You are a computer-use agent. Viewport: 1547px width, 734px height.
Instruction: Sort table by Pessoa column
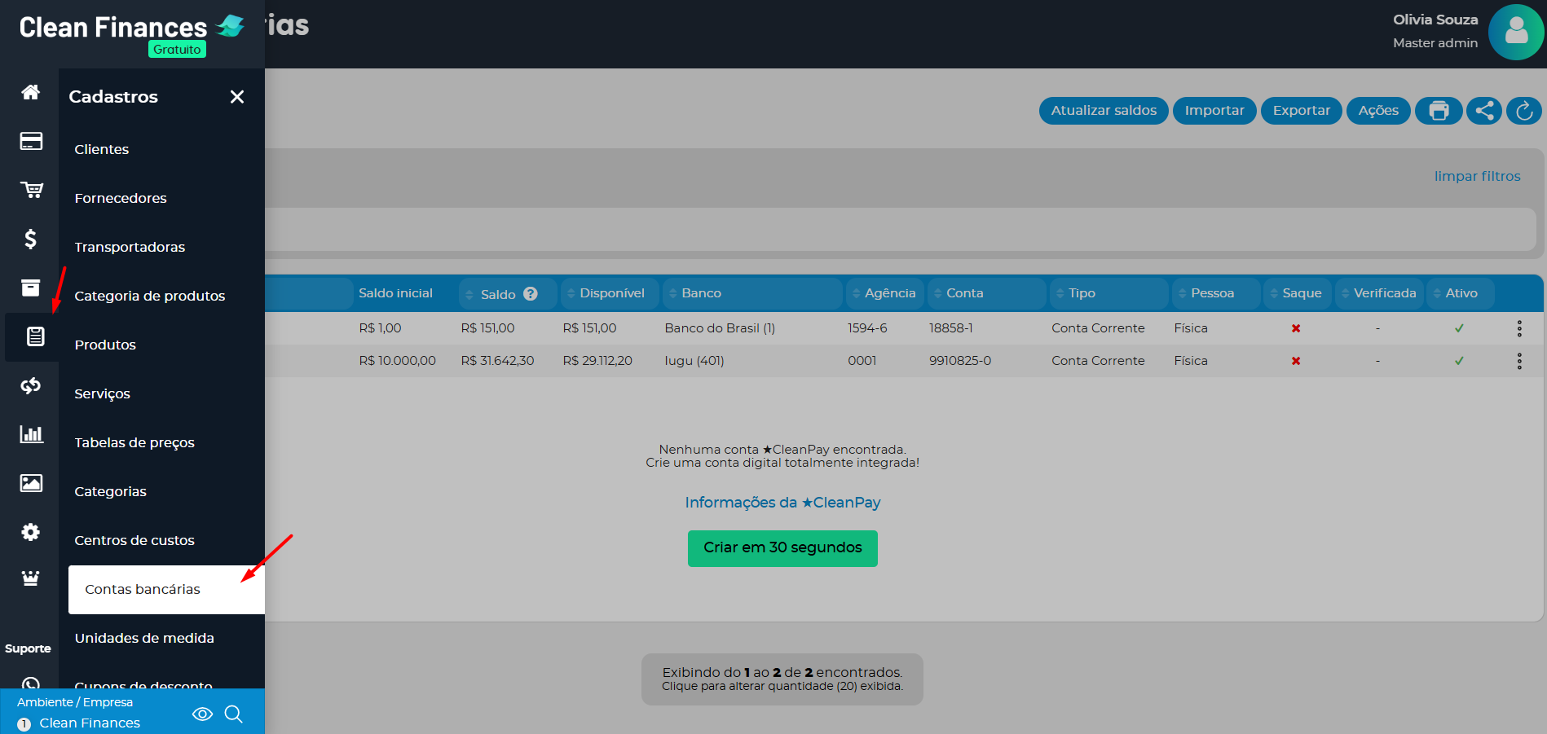pos(1216,293)
